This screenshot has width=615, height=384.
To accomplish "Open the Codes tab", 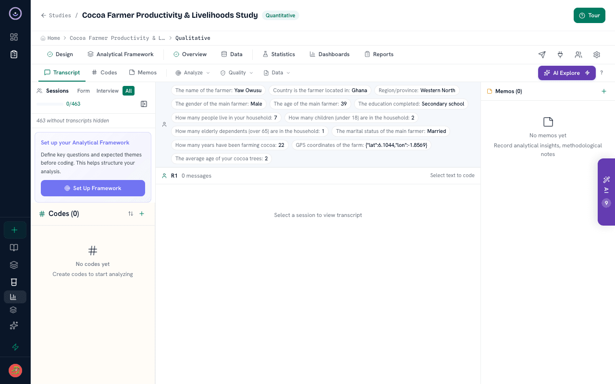I will (x=104, y=72).
